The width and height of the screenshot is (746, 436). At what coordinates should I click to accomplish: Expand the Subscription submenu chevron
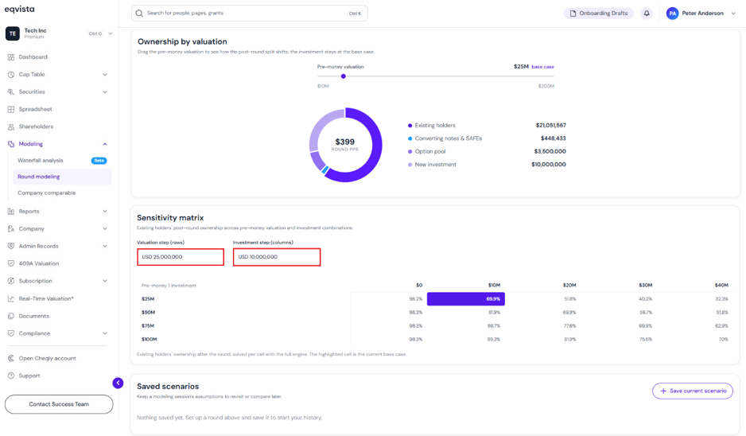(105, 281)
